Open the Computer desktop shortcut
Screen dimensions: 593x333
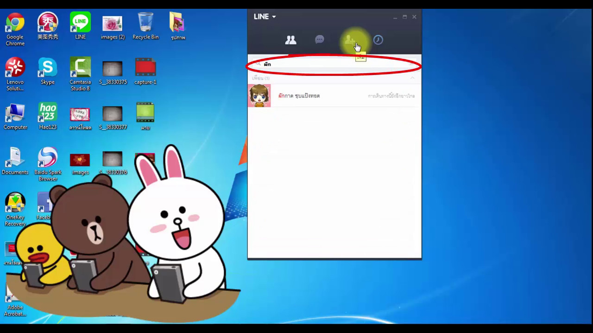pyautogui.click(x=15, y=117)
